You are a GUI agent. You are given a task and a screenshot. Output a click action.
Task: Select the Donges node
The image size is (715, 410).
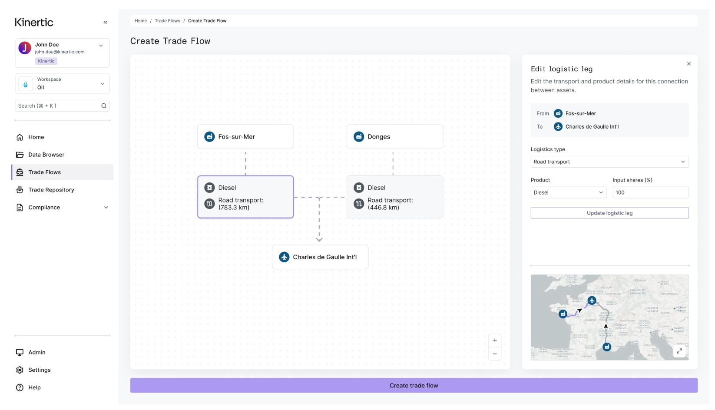(x=395, y=137)
